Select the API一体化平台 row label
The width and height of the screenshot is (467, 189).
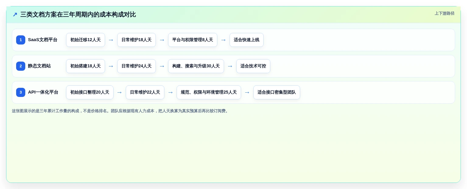(43, 92)
